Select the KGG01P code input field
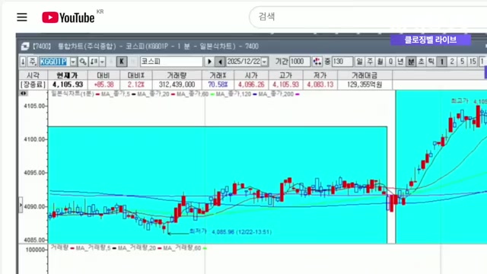This screenshot has height=274, width=487. (x=54, y=62)
